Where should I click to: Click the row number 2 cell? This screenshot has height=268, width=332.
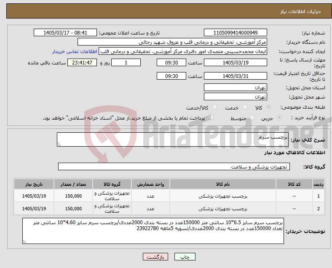coord(318,209)
